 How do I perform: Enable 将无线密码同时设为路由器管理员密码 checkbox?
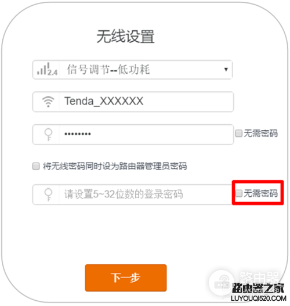point(36,166)
